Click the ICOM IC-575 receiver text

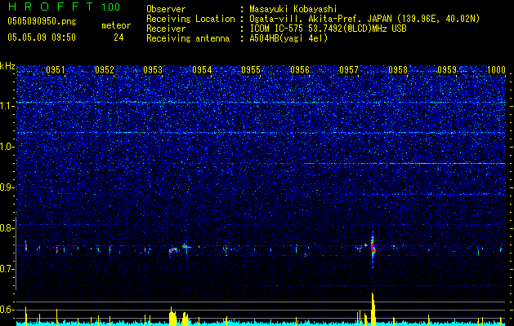click(328, 29)
